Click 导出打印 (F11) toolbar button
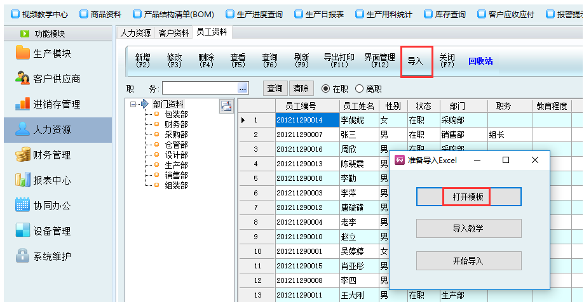Image resolution: width=584 pixels, height=302 pixels. (339, 61)
